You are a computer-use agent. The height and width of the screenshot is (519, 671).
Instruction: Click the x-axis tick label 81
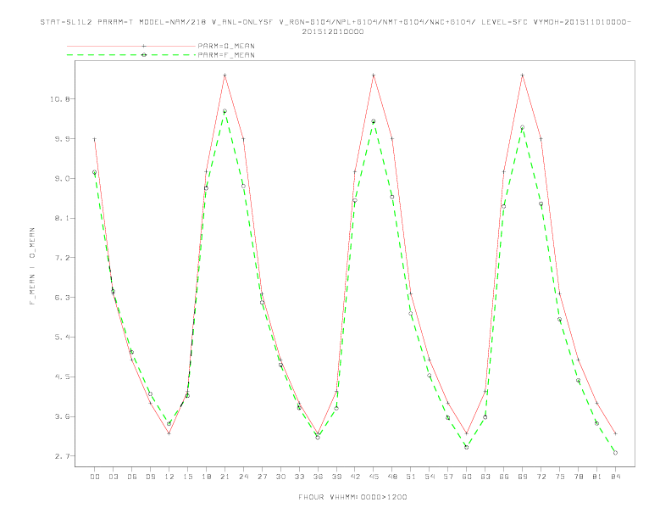coord(597,477)
